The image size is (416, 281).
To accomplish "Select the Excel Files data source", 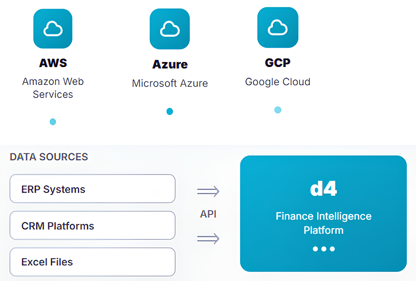I will tap(92, 262).
